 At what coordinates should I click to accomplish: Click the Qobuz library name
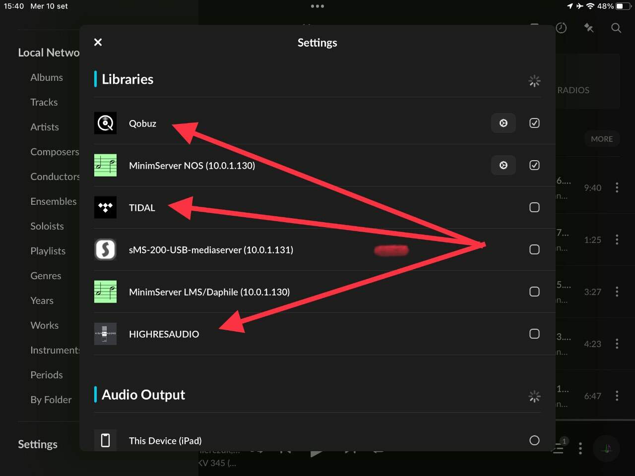pyautogui.click(x=142, y=123)
